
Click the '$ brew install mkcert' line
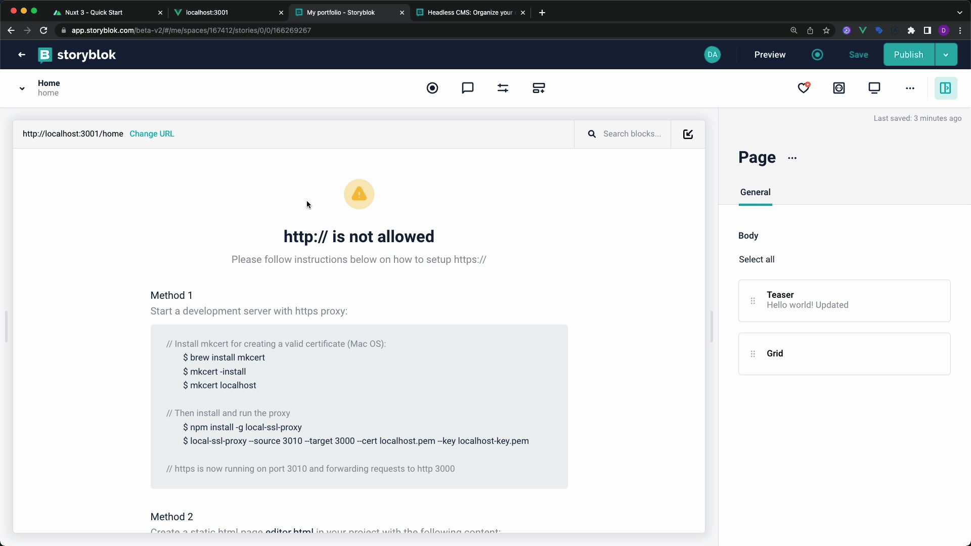point(224,357)
